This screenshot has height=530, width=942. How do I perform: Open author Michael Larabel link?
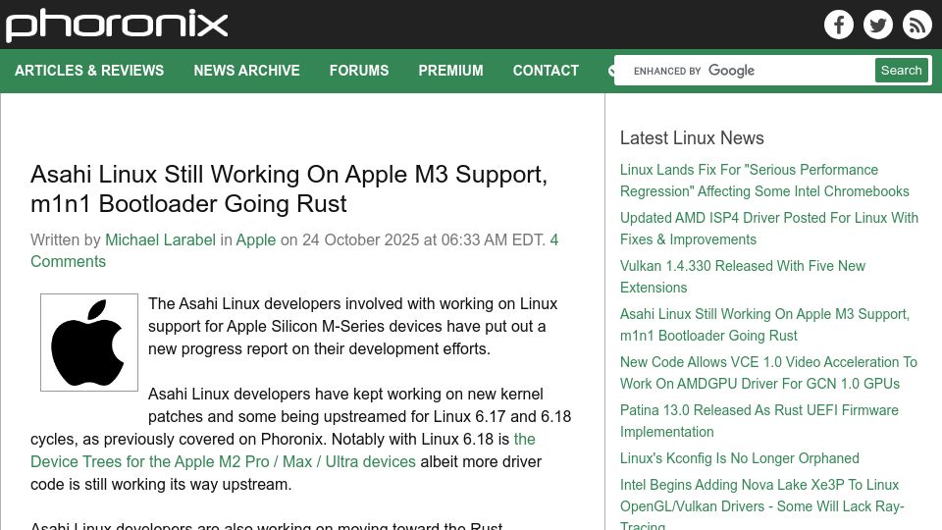(160, 239)
